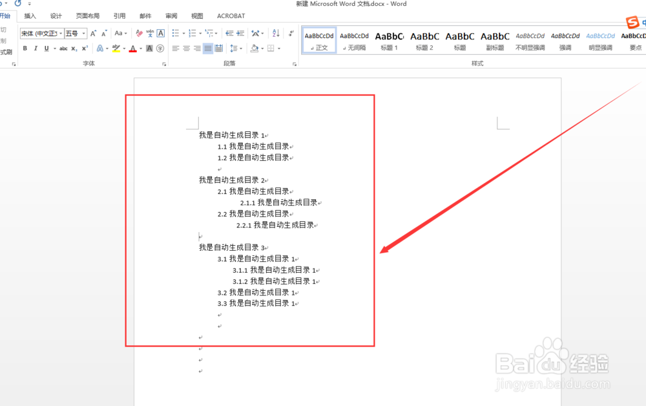Align text left
This screenshot has width=646, height=406.
176,48
